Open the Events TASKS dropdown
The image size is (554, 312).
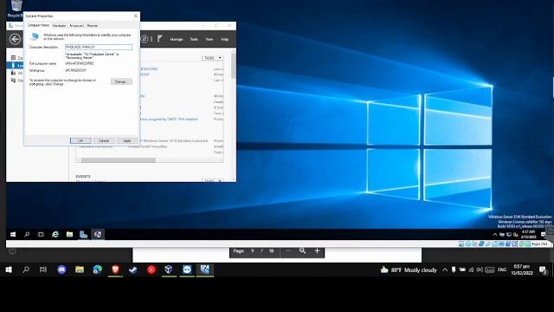coord(213,180)
